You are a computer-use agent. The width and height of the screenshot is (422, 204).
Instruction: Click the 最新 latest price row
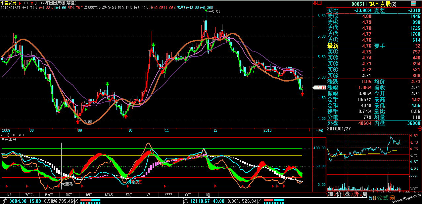click(x=374, y=46)
